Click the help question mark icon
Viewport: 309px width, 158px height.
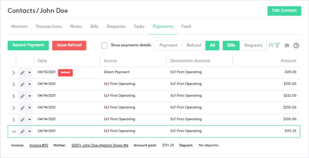pos(296,46)
